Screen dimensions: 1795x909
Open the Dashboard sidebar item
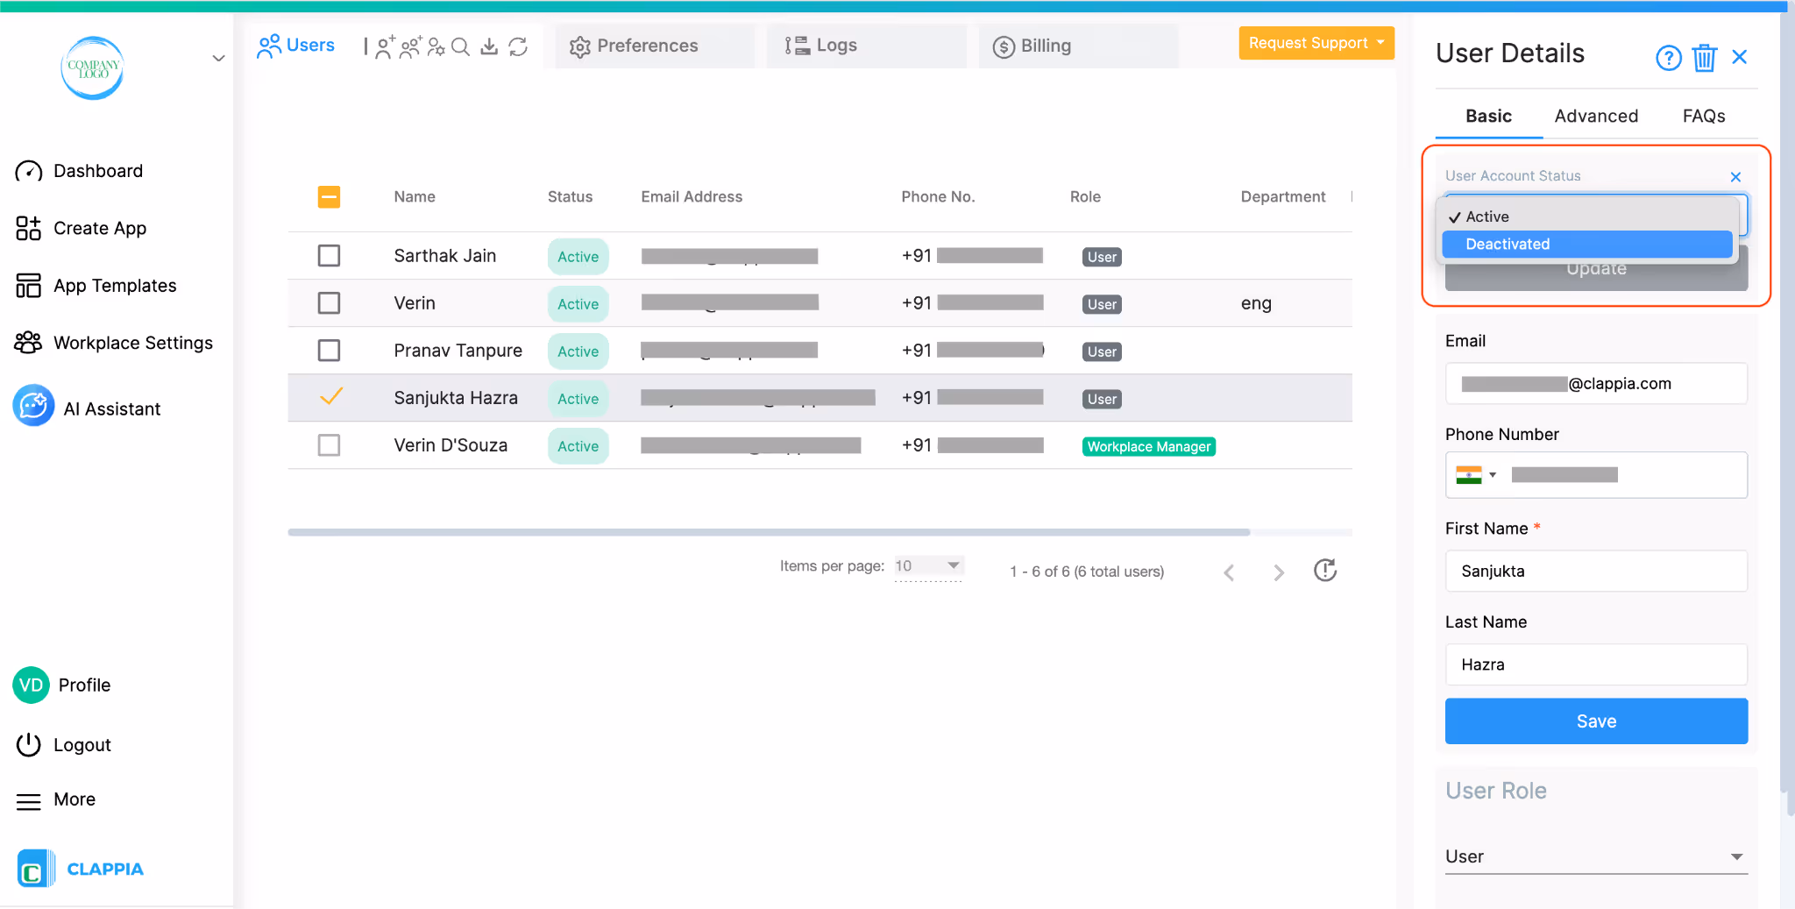click(x=79, y=171)
